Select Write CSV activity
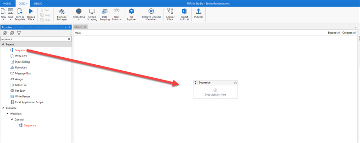 tap(19, 56)
